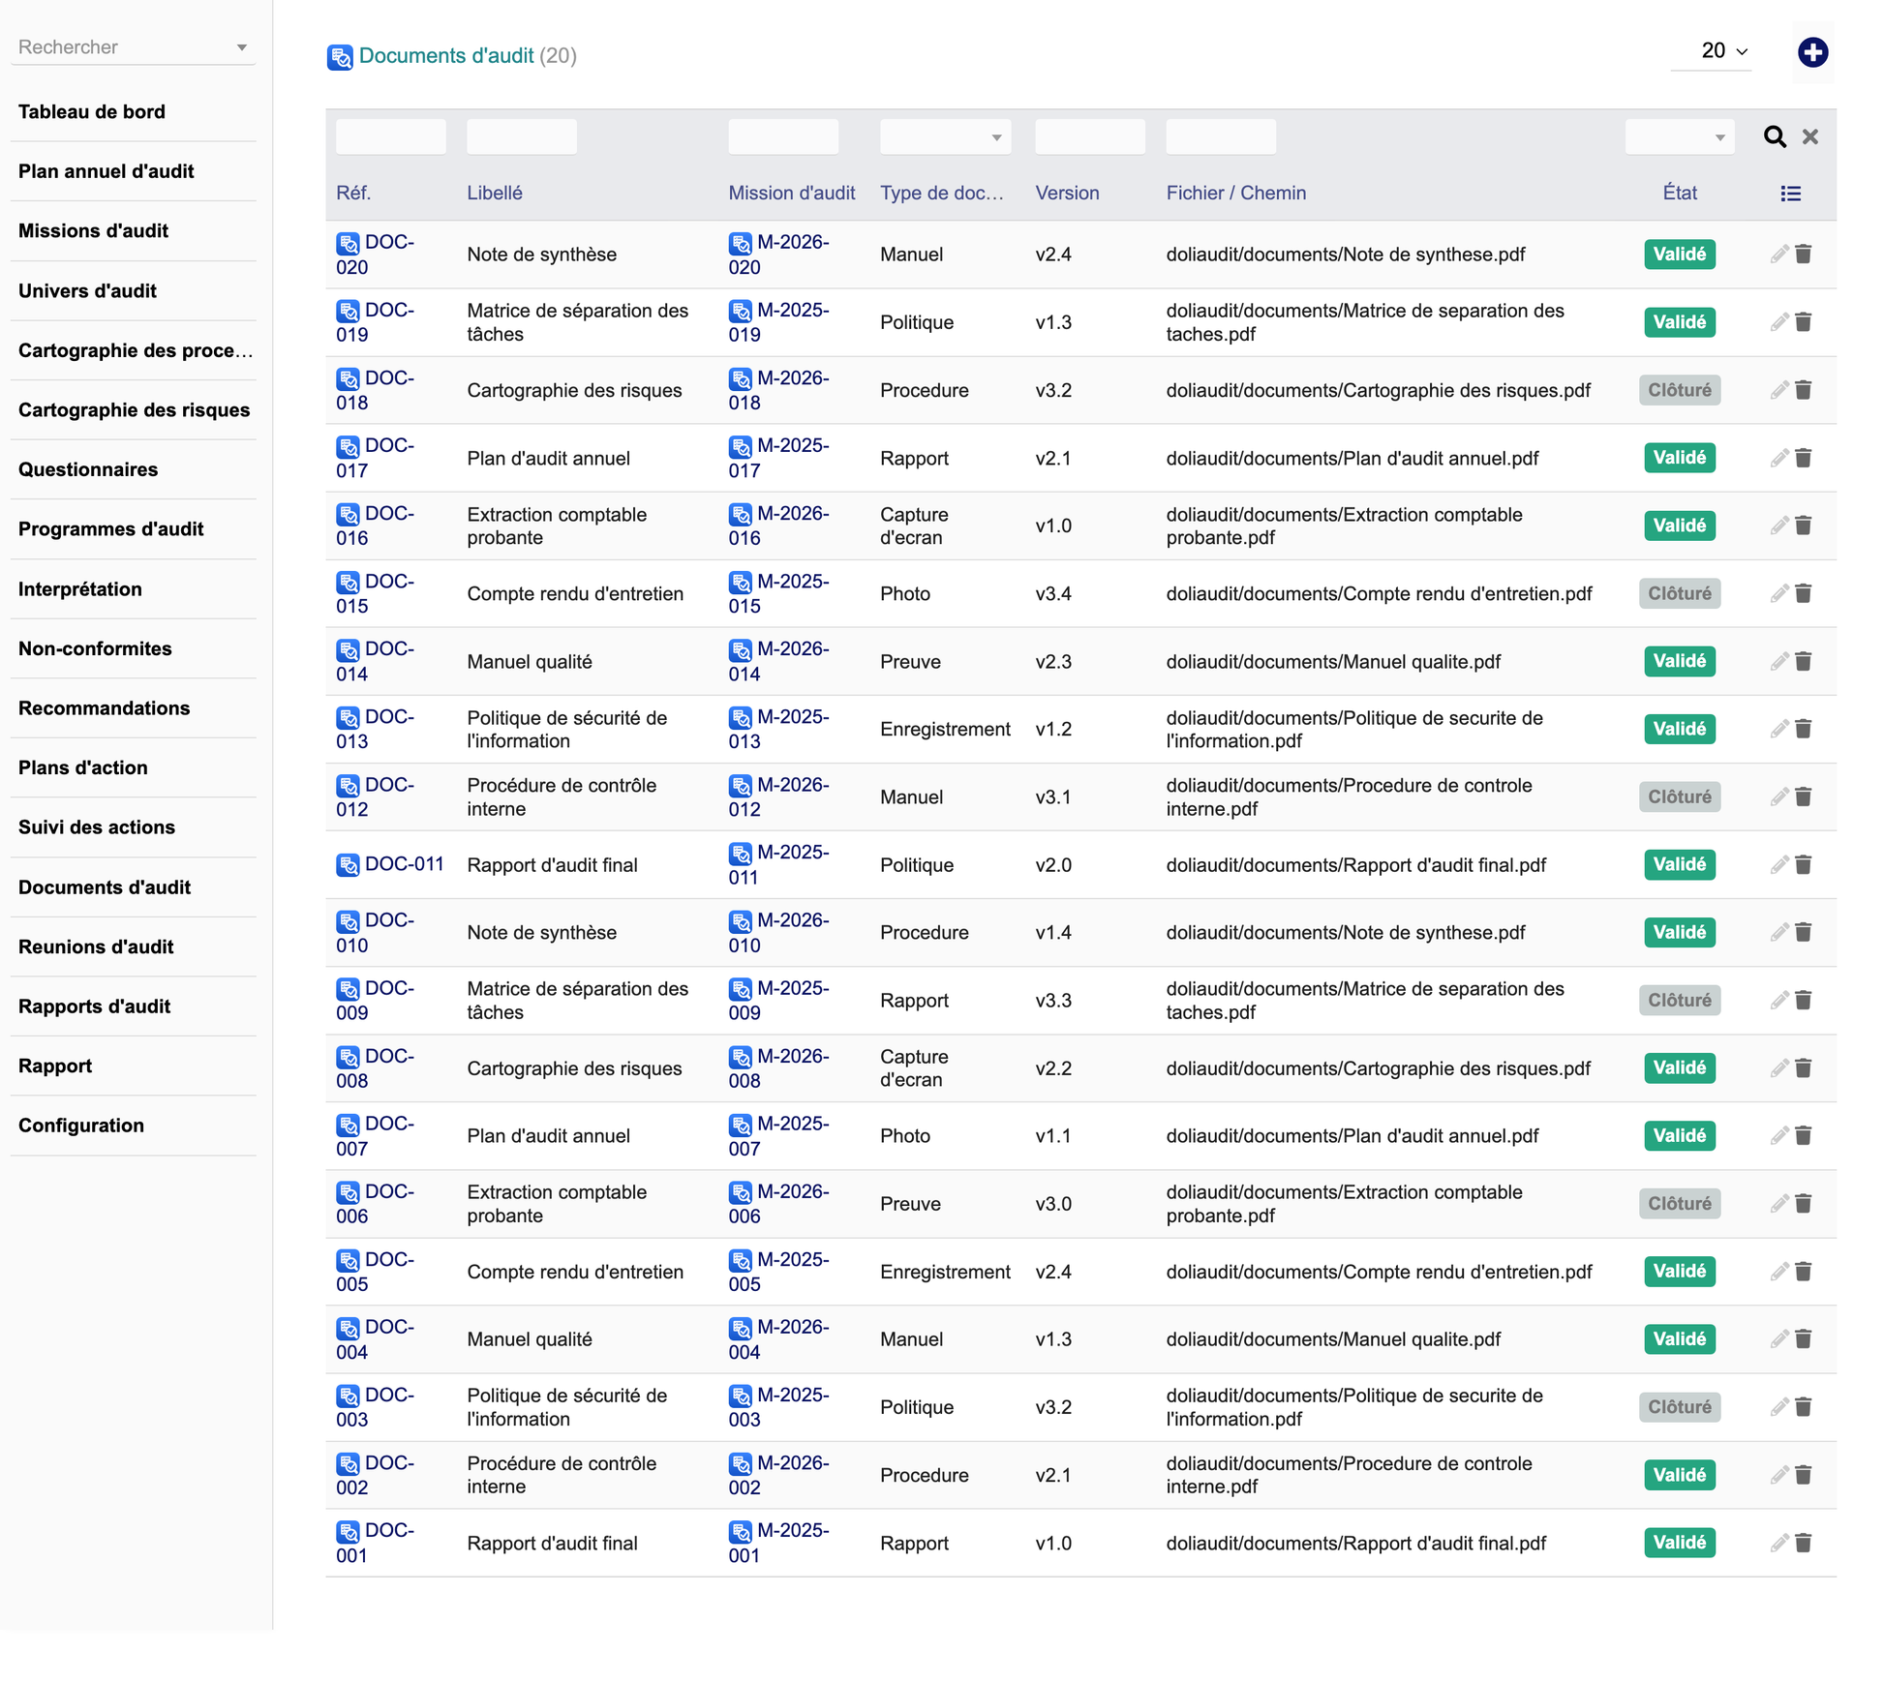Screen dimensions: 1884x1682
Task: Click the Mission d'audit filter input
Action: [x=783, y=136]
